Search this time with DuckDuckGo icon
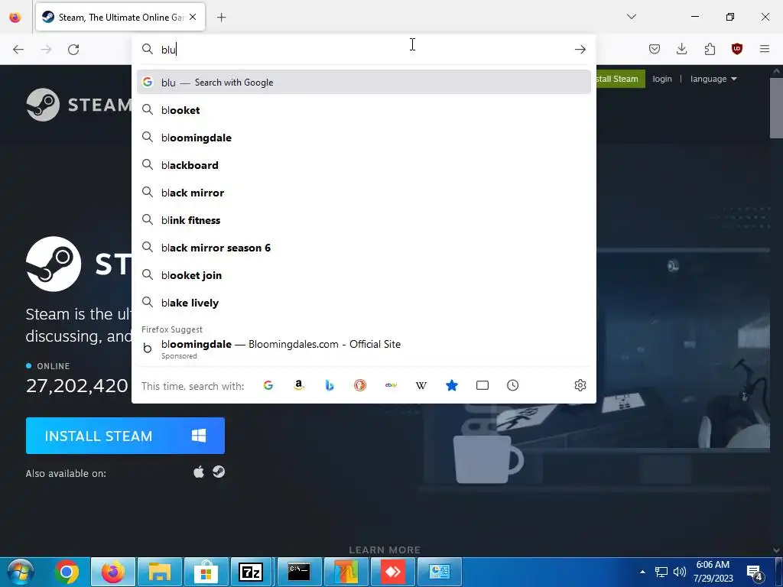This screenshot has width=783, height=587. (360, 385)
